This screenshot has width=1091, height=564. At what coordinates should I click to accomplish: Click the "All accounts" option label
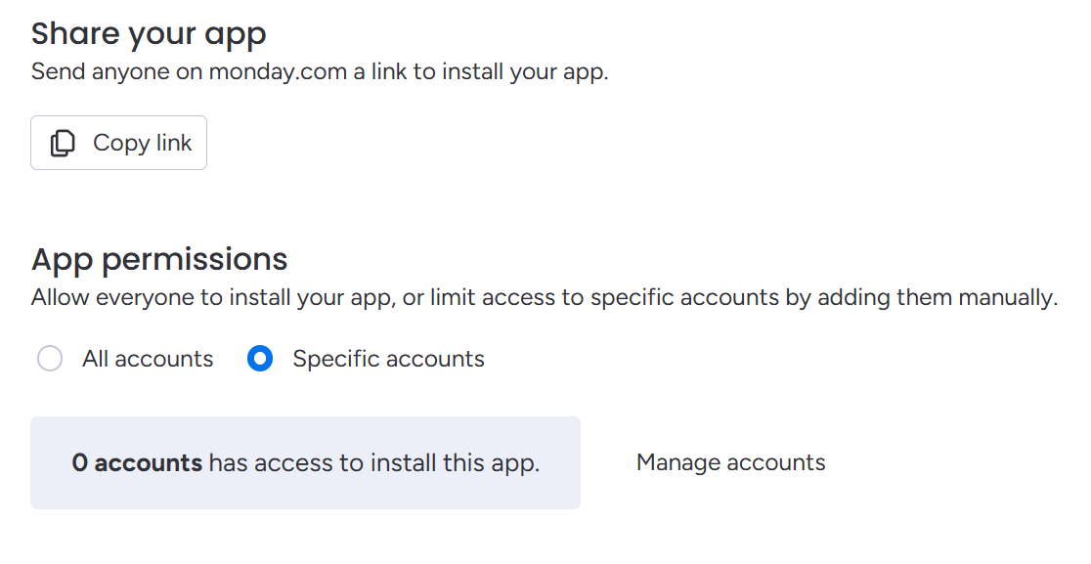pos(148,359)
